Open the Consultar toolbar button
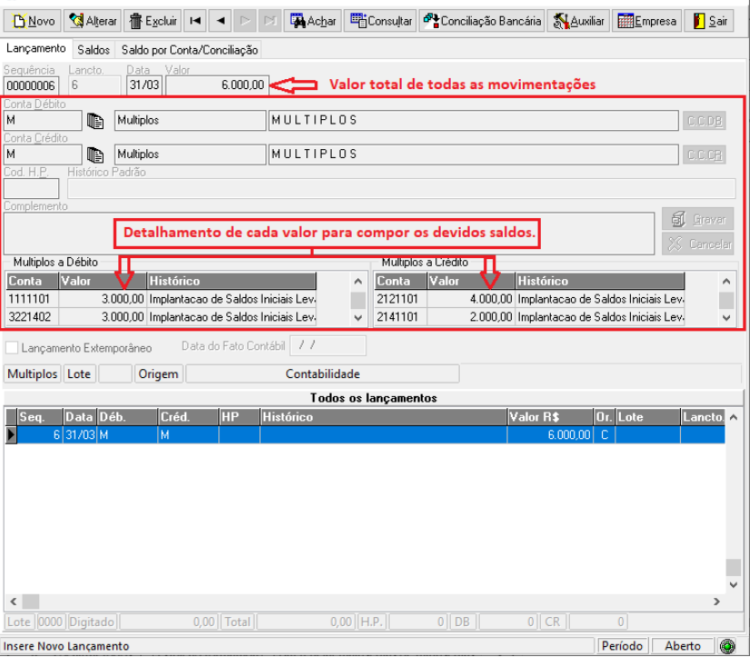 click(380, 21)
